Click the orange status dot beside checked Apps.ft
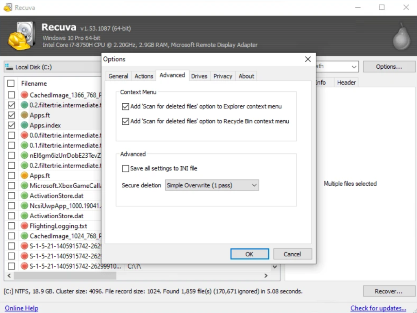 (24, 115)
